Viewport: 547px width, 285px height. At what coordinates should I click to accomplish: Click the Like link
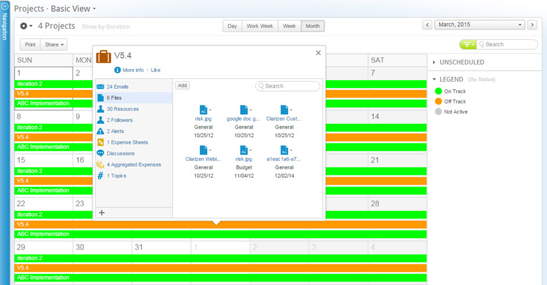click(x=156, y=70)
